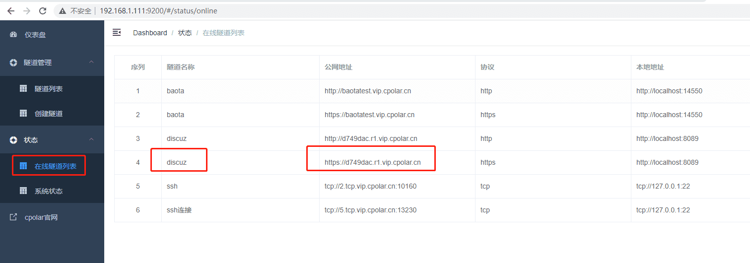Collapse the 状态 menu chevron
This screenshot has width=750, height=263.
[x=91, y=139]
